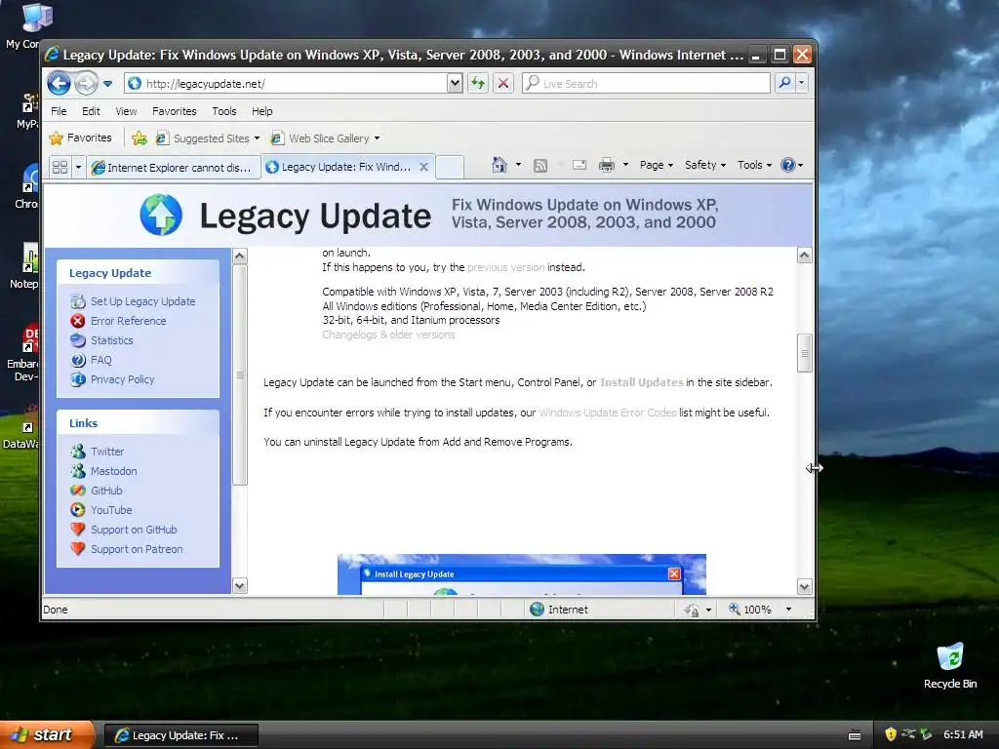This screenshot has height=749, width=999.
Task: Click sidebar scrollbar down arrow
Action: click(x=240, y=586)
